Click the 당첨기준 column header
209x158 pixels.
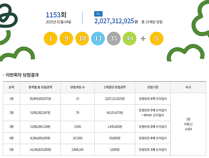[153, 87]
